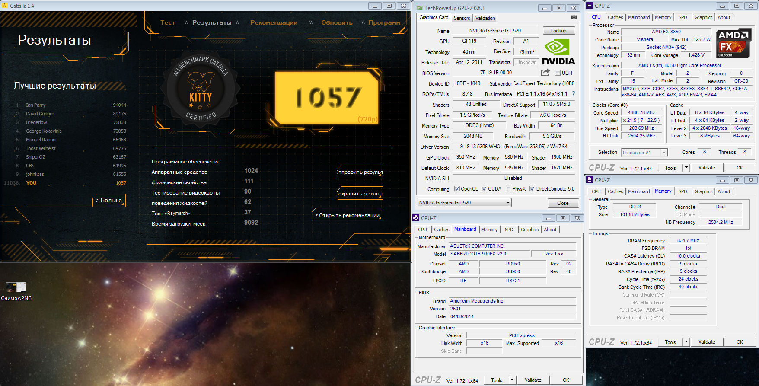Click Validate in CPU-Z Mainboard window
The height and width of the screenshot is (386, 759).
tap(533, 380)
